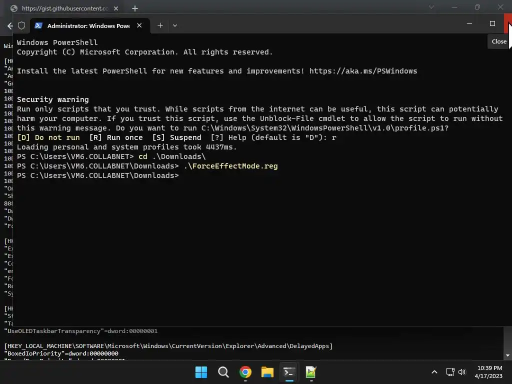Minimize the Windows Terminal window
This screenshot has height=384, width=512.
469,23
